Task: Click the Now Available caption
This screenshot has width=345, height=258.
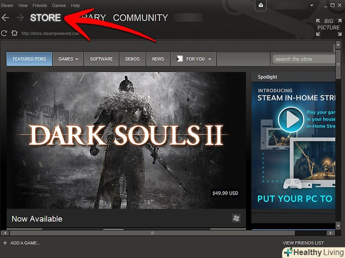Action: coord(37,219)
